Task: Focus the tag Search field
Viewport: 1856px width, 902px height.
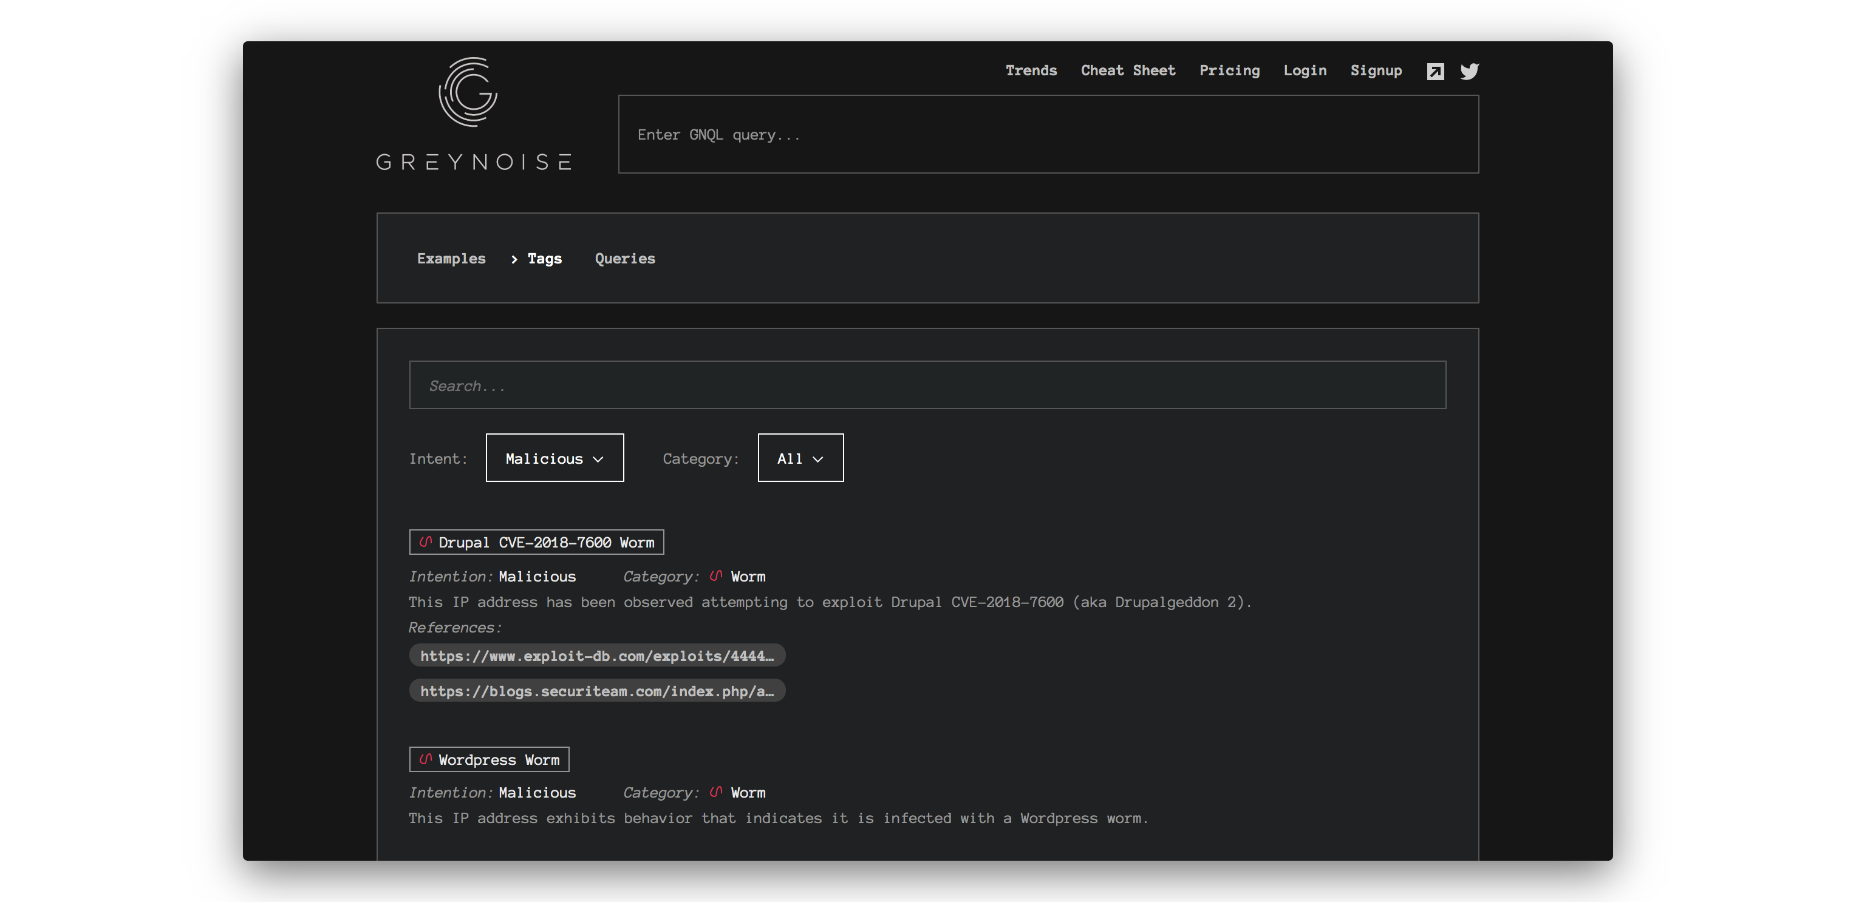Action: (927, 385)
